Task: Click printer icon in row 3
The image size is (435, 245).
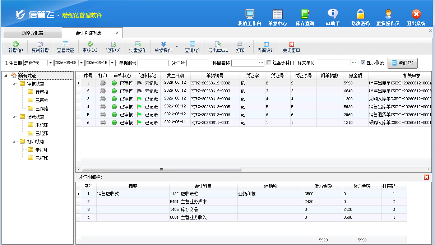Action: (x=103, y=99)
